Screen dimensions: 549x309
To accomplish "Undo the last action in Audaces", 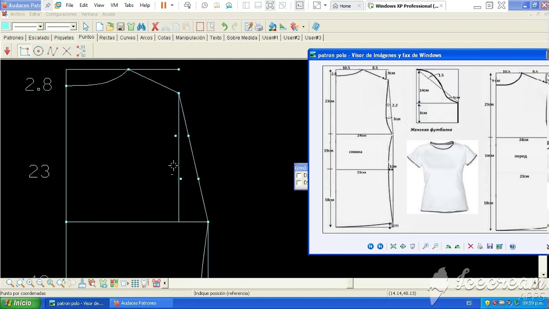I will (x=224, y=27).
